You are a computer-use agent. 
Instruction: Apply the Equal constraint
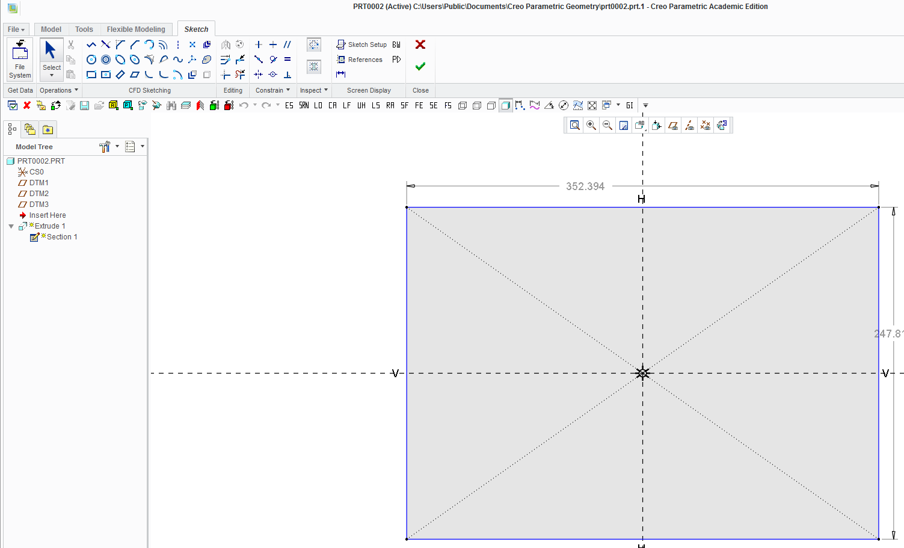tap(287, 60)
